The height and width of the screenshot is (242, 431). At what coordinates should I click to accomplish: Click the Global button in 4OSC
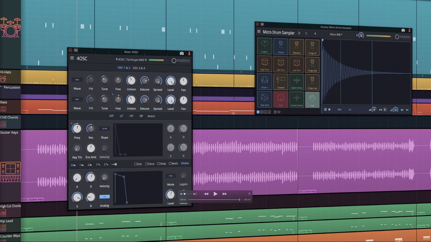tap(185, 163)
